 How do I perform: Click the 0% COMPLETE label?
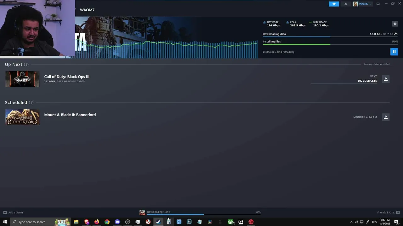point(367,81)
